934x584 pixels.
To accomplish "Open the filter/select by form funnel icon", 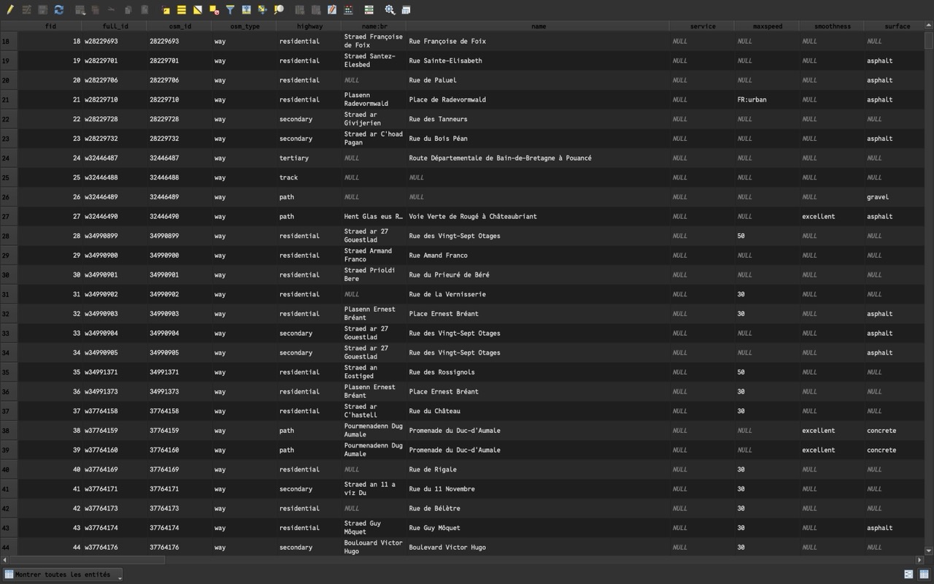I will click(x=230, y=10).
